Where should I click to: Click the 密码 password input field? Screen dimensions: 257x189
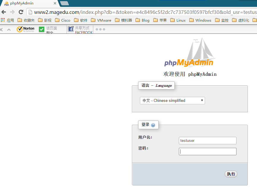click(207, 151)
